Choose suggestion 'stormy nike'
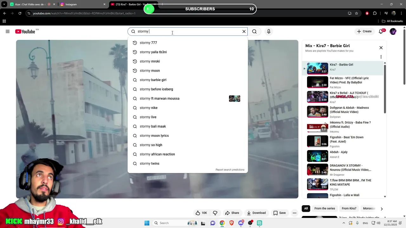The image size is (406, 228). [187, 108]
